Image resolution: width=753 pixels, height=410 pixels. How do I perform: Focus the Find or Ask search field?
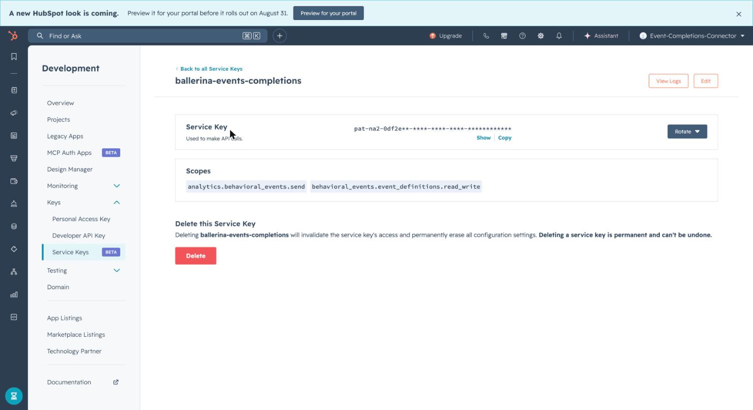point(148,36)
